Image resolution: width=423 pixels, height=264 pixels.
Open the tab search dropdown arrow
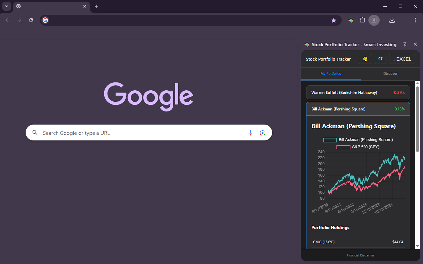coord(6,6)
